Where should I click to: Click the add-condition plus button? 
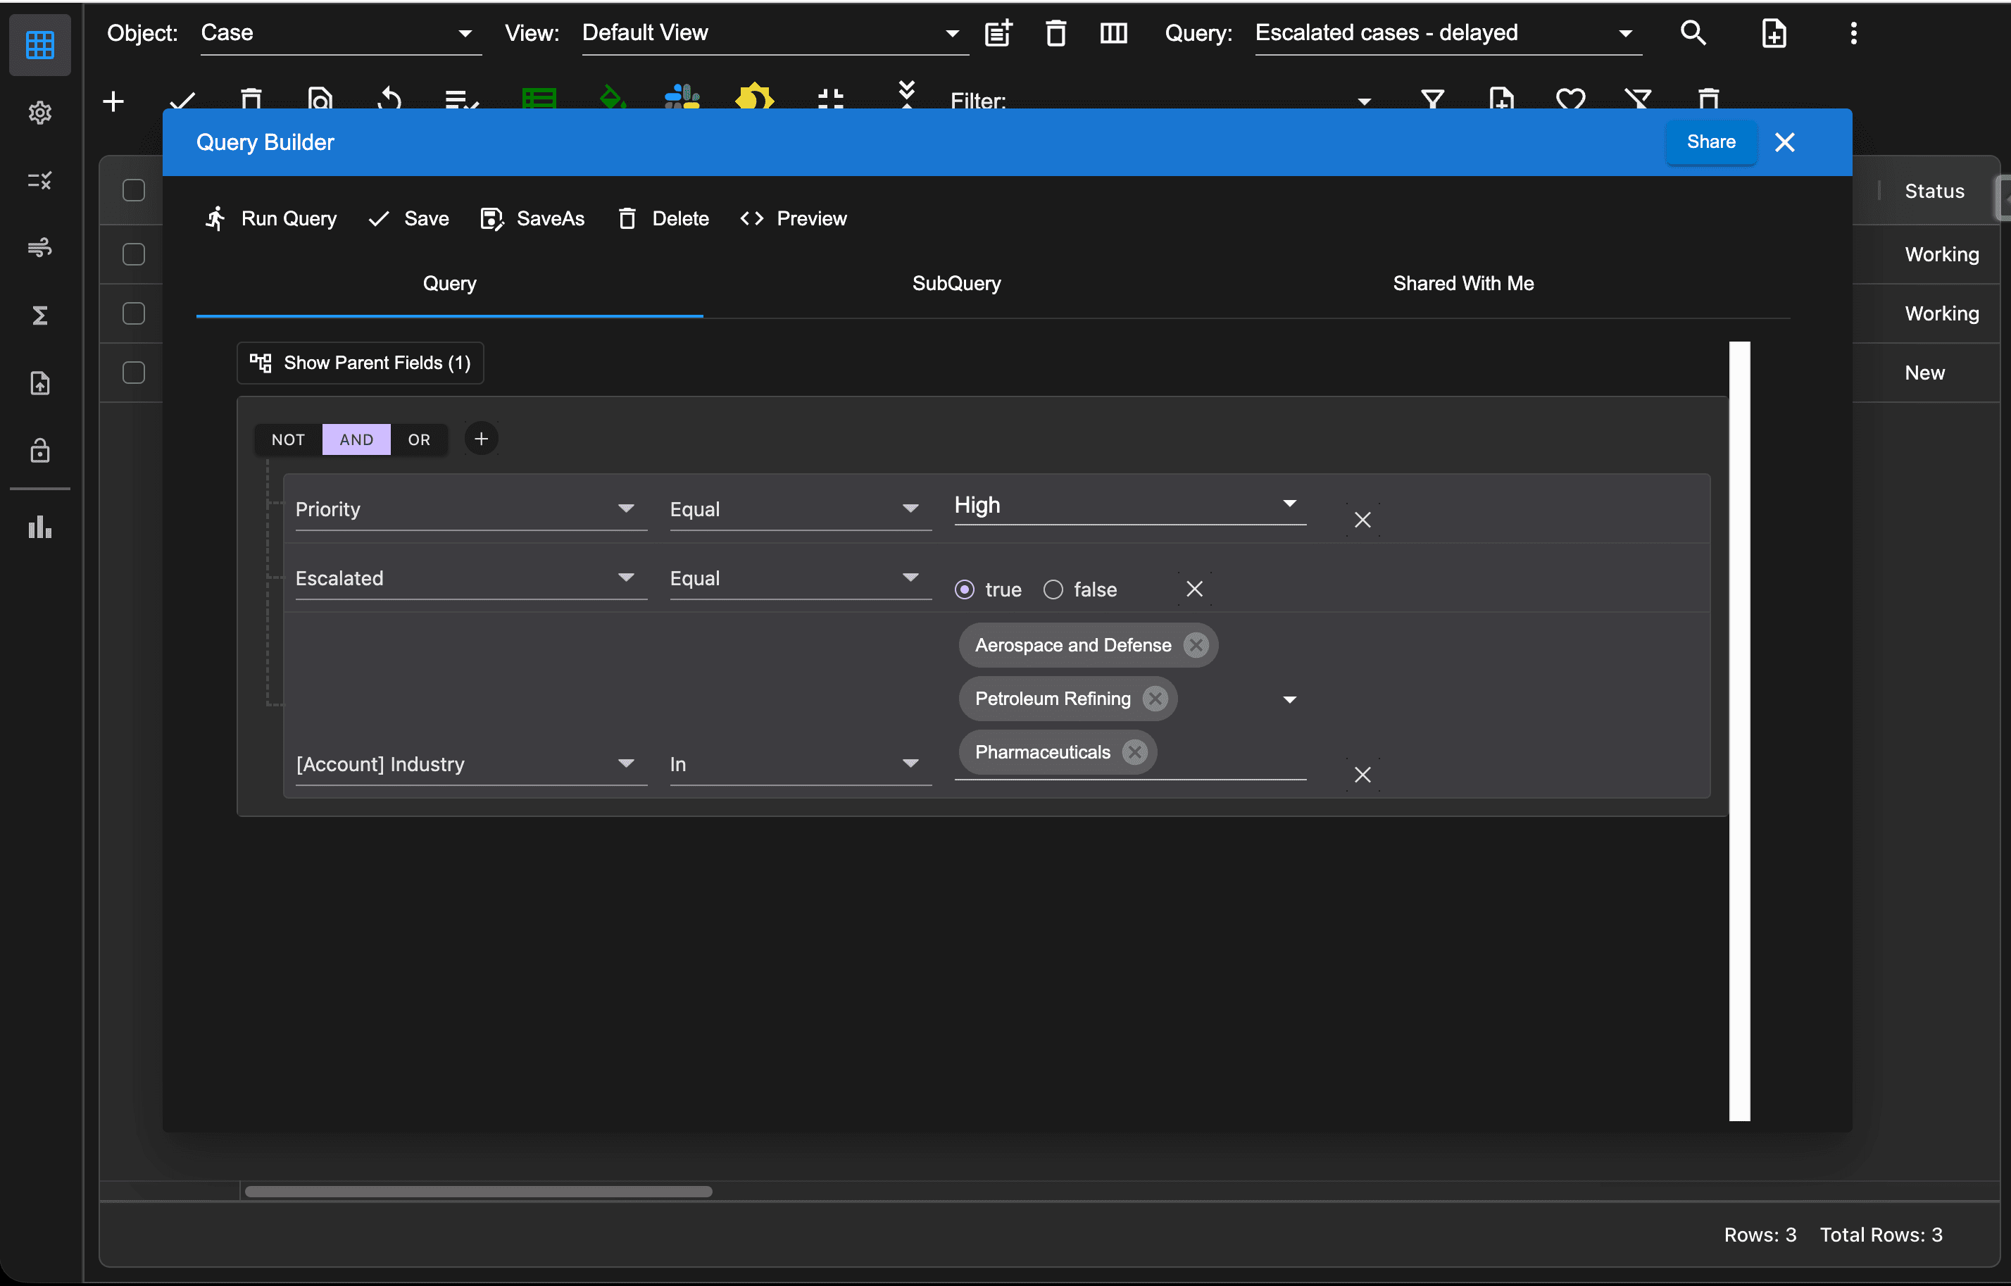click(481, 439)
